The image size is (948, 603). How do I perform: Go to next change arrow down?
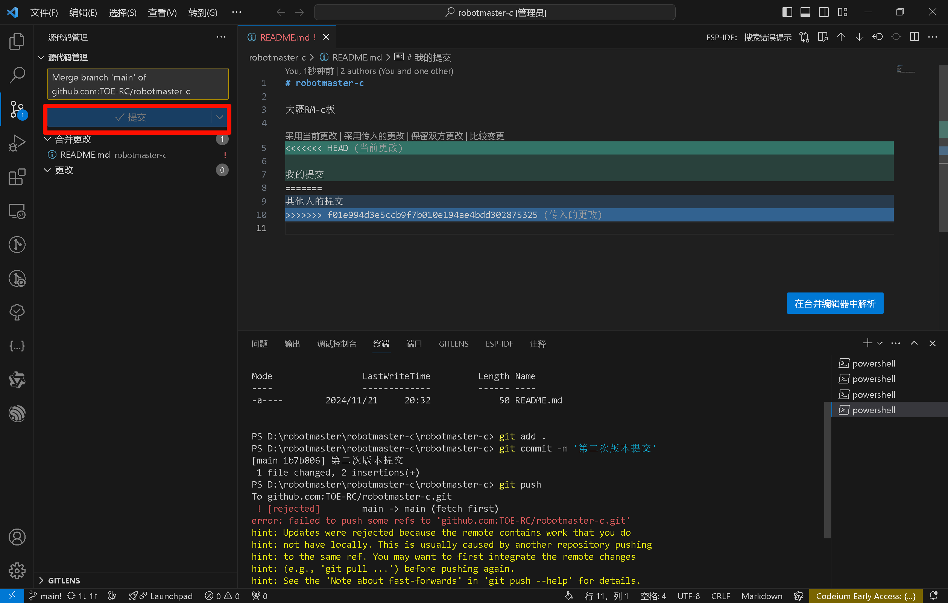coord(860,37)
